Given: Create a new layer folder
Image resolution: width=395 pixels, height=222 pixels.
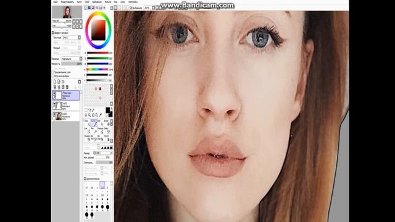Looking at the screenshot, I should (x=63, y=82).
